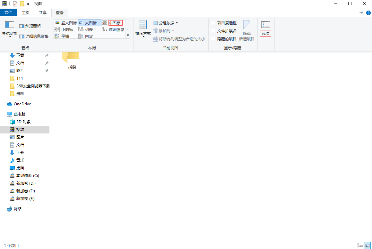Viewport: 372px width, 249px height.
Task: Click the ribbon pin icon
Action: [361, 13]
